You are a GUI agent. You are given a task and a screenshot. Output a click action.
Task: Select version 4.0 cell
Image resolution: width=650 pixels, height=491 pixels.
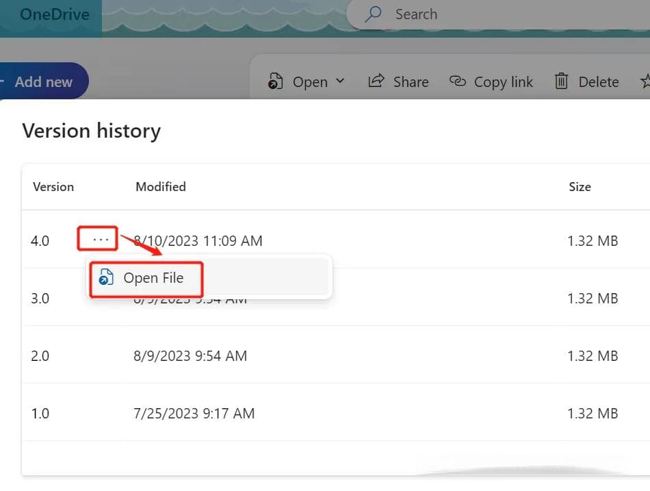(40, 241)
